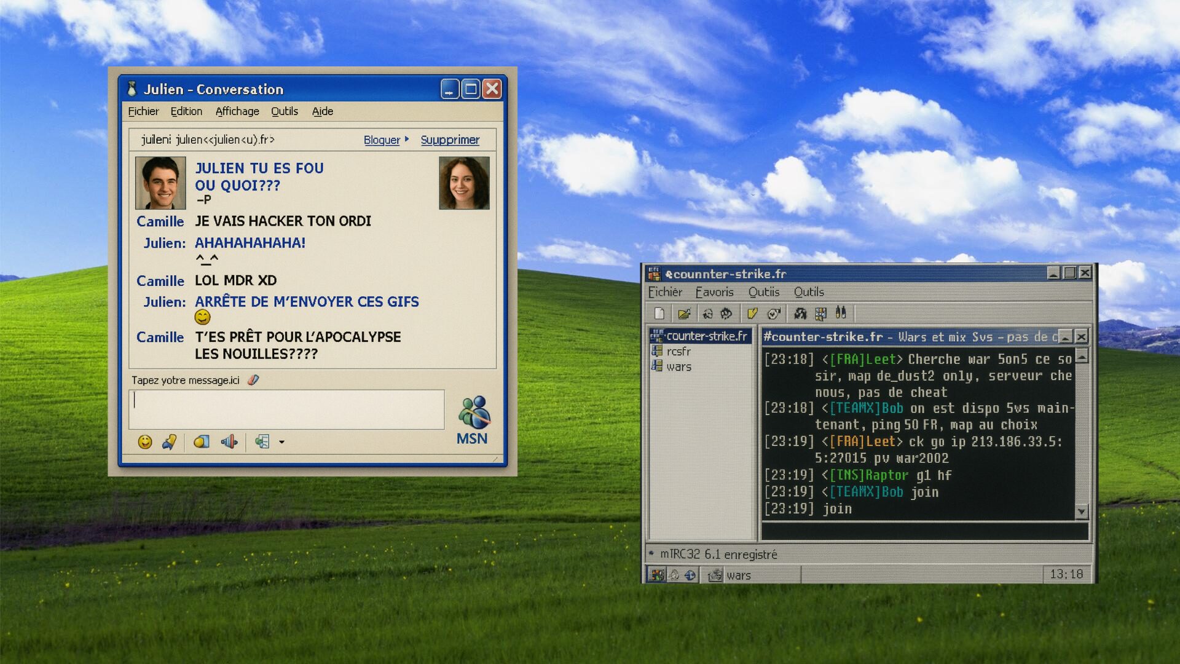Click the eraser icon beside 'Tapez votre message.ici'
1180x664 pixels.
253,380
